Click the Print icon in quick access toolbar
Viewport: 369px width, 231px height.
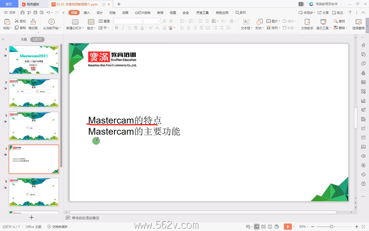(35, 12)
